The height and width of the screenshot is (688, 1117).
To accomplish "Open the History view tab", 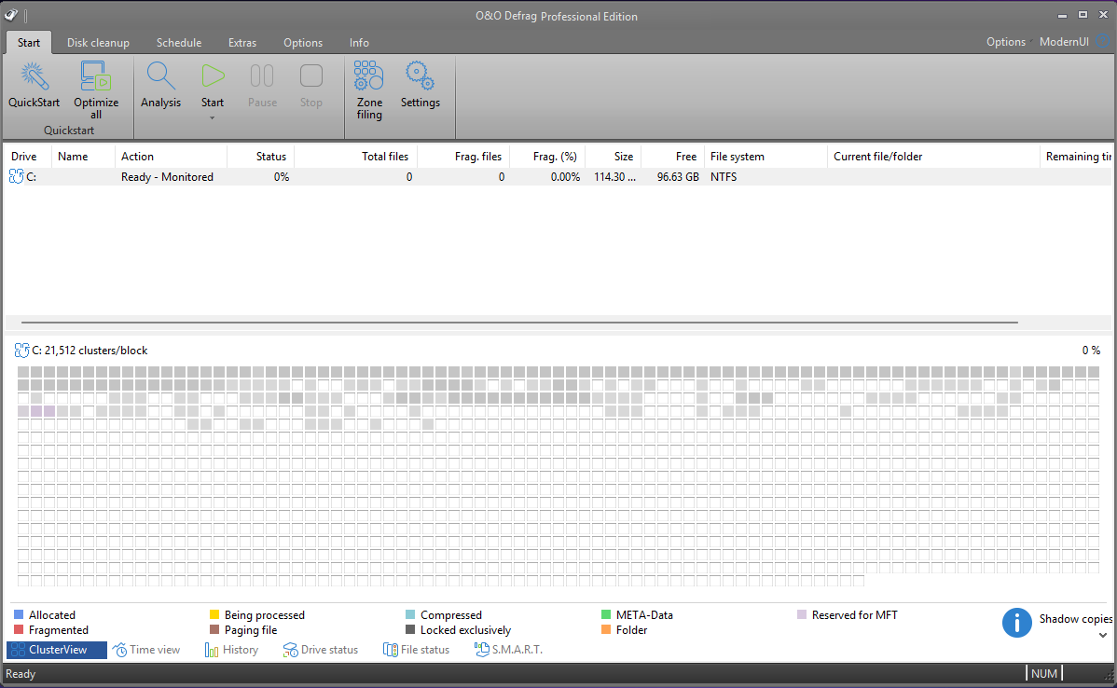I will [x=231, y=650].
